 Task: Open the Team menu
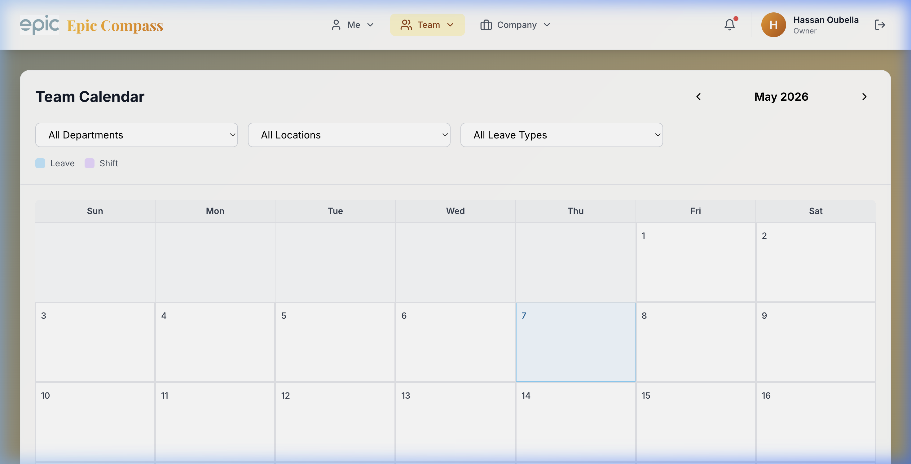coord(427,25)
